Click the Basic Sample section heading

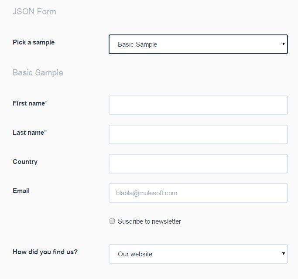pos(38,73)
